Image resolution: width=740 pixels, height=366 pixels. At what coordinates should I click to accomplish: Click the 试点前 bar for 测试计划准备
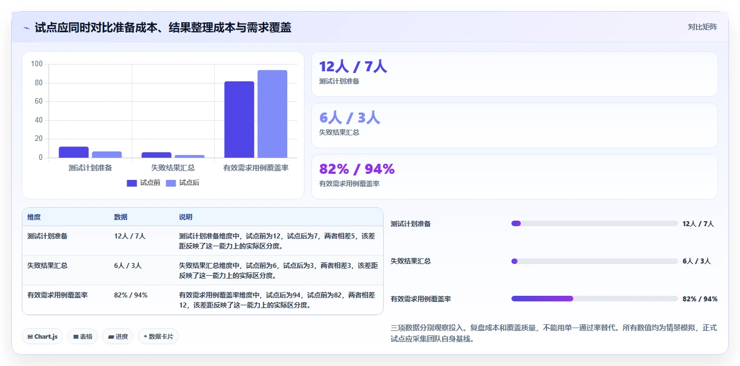(x=74, y=152)
